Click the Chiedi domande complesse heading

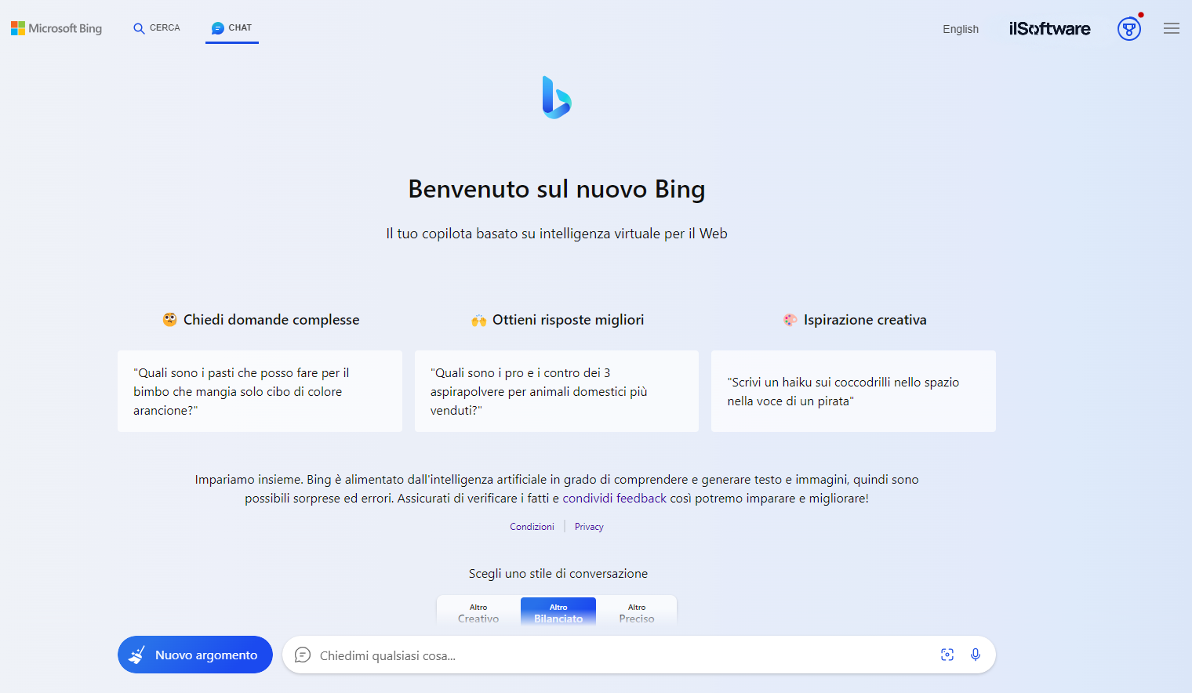271,320
